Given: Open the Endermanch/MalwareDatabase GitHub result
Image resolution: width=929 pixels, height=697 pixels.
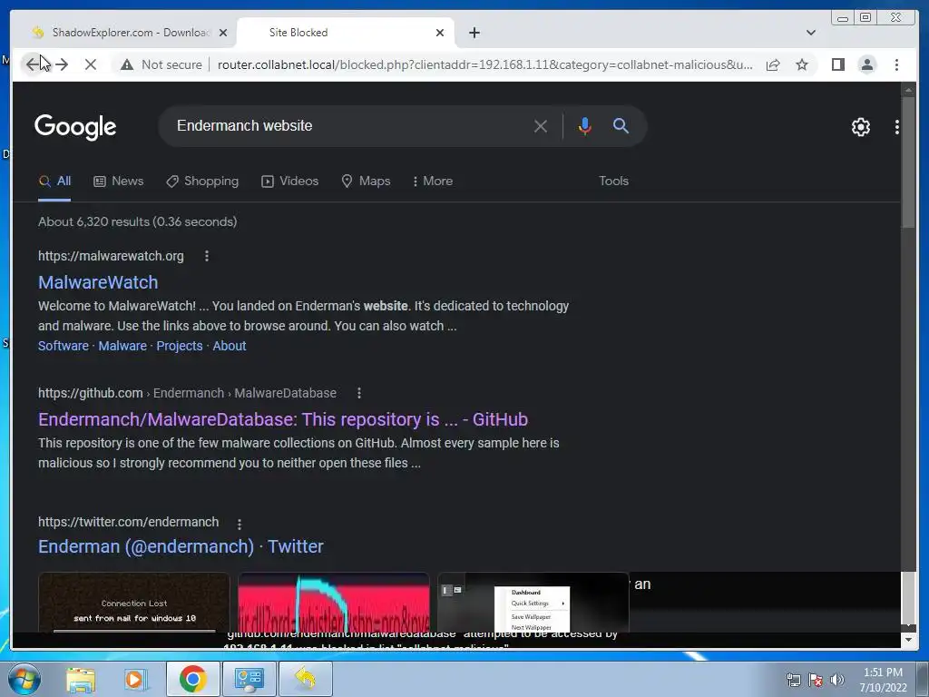Looking at the screenshot, I should pyautogui.click(x=283, y=419).
